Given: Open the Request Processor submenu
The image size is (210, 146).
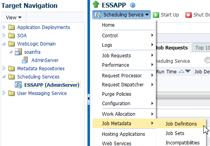Looking at the screenshot, I should (x=124, y=75).
